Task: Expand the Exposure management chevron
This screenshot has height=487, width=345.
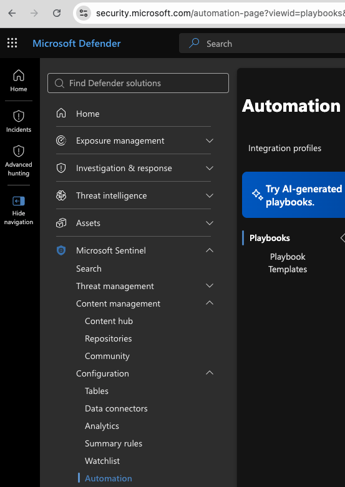Action: (210, 140)
